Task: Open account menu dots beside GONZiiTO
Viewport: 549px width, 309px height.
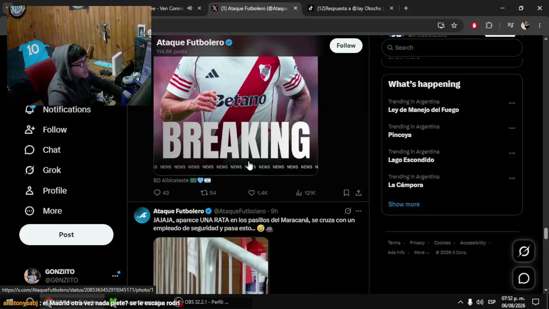Action: click(x=115, y=276)
